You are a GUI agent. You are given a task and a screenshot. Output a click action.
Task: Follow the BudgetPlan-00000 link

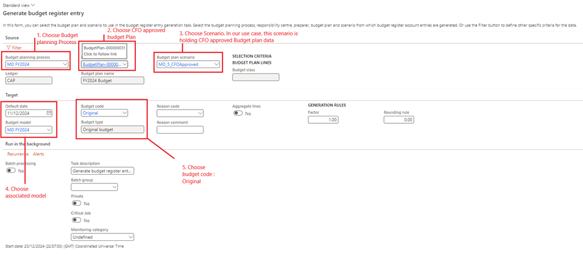pos(102,64)
